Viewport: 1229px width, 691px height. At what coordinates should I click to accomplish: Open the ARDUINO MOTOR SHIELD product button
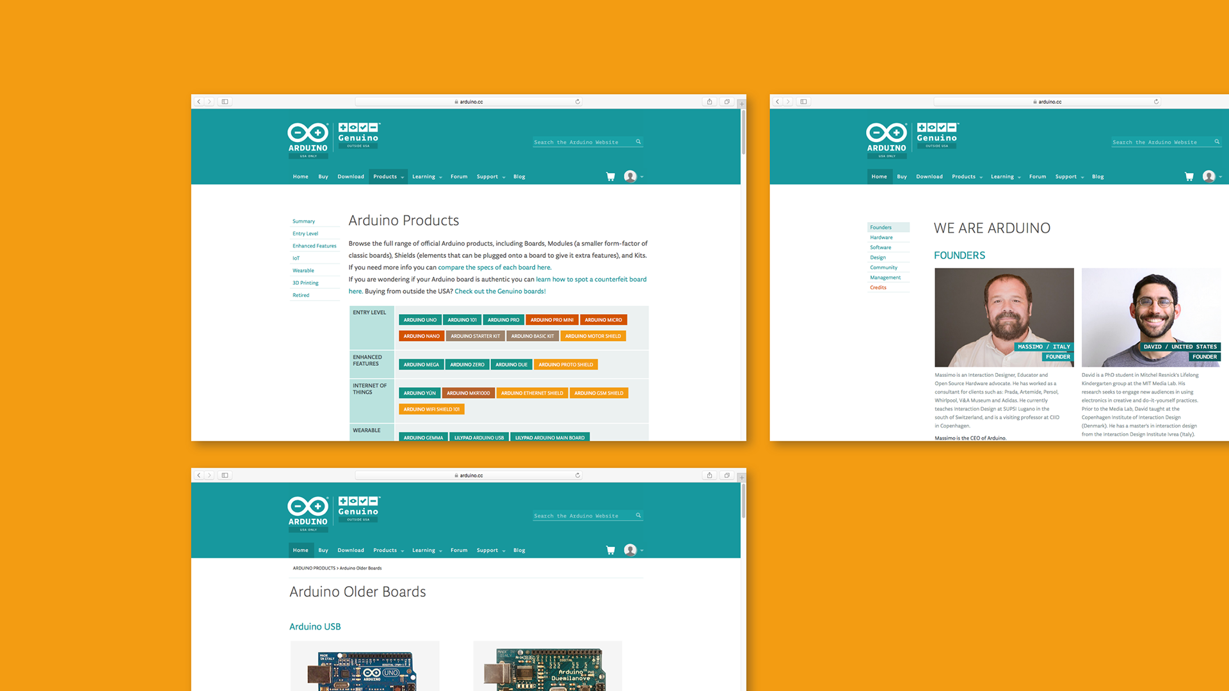[593, 336]
